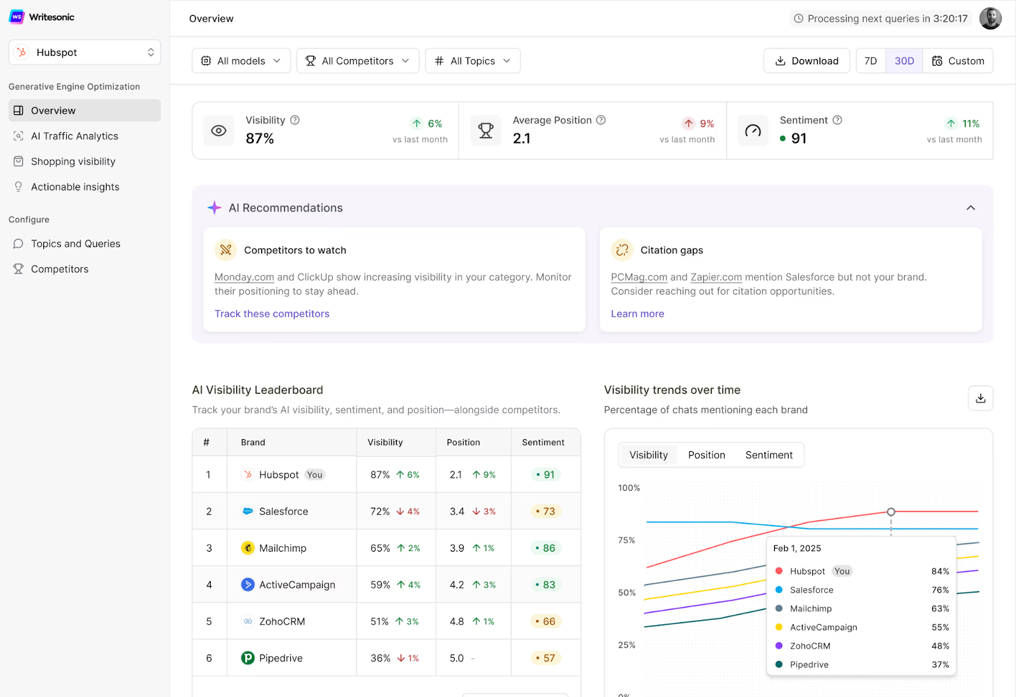Expand the All Competitors filter
The image size is (1016, 697).
click(357, 60)
